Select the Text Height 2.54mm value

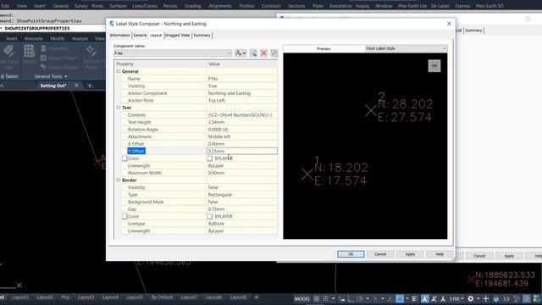(242, 122)
